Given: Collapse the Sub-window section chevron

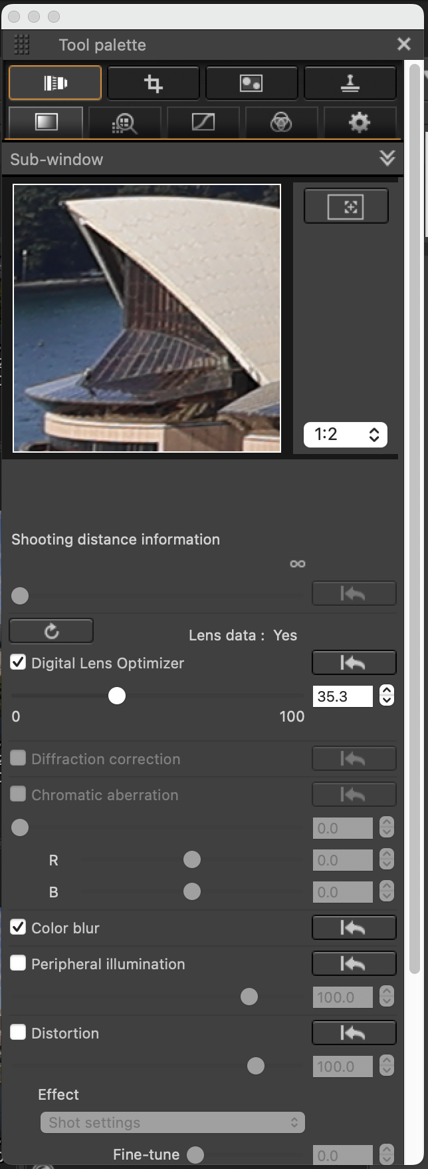Looking at the screenshot, I should [x=387, y=158].
